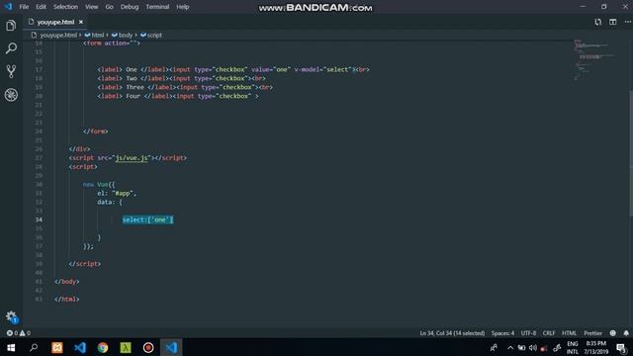Click youyupe.html in the breadcrumb

(x=58, y=36)
